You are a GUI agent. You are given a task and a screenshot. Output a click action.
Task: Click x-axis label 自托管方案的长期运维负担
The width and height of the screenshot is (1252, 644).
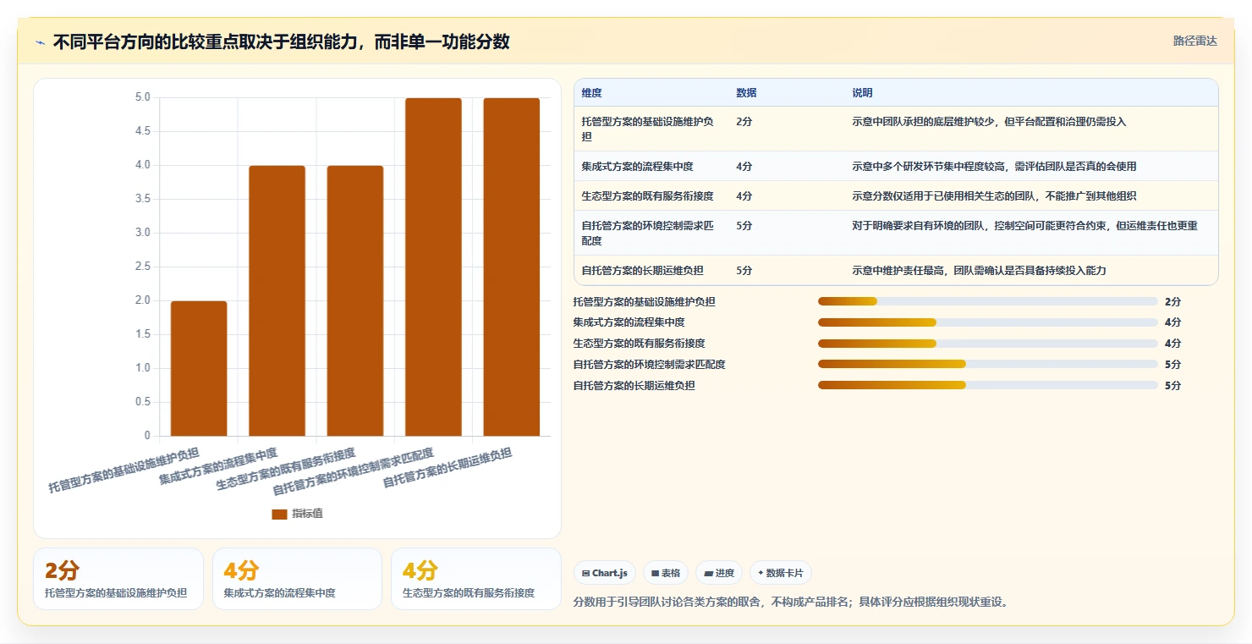click(x=448, y=467)
